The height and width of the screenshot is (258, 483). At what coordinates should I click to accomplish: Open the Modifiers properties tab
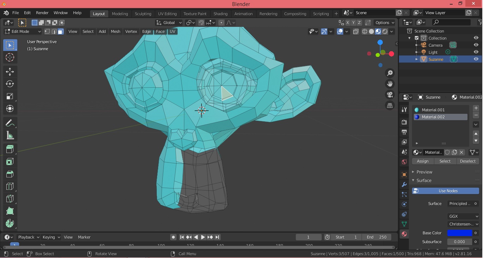[404, 184]
